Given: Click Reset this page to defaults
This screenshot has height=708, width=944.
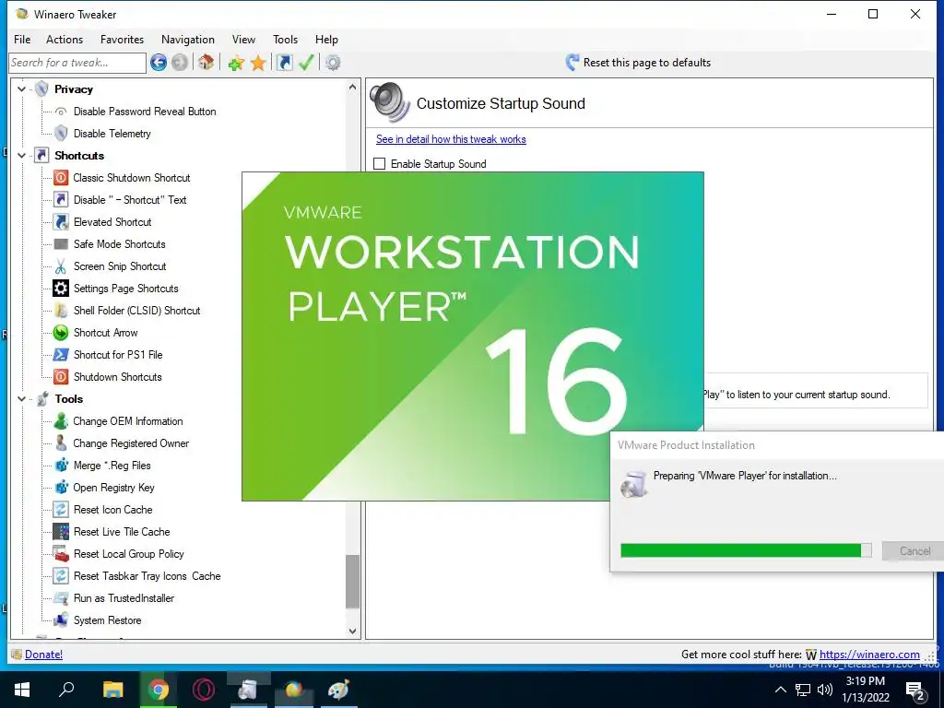Looking at the screenshot, I should tap(646, 63).
